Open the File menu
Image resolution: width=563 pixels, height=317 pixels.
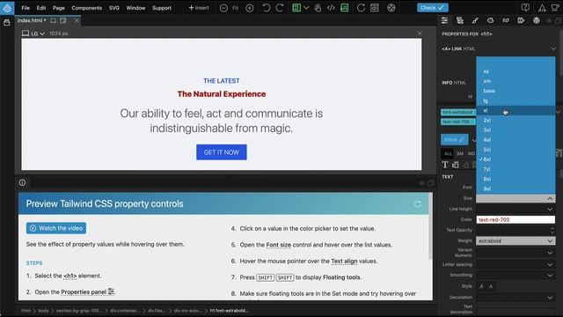click(x=26, y=8)
